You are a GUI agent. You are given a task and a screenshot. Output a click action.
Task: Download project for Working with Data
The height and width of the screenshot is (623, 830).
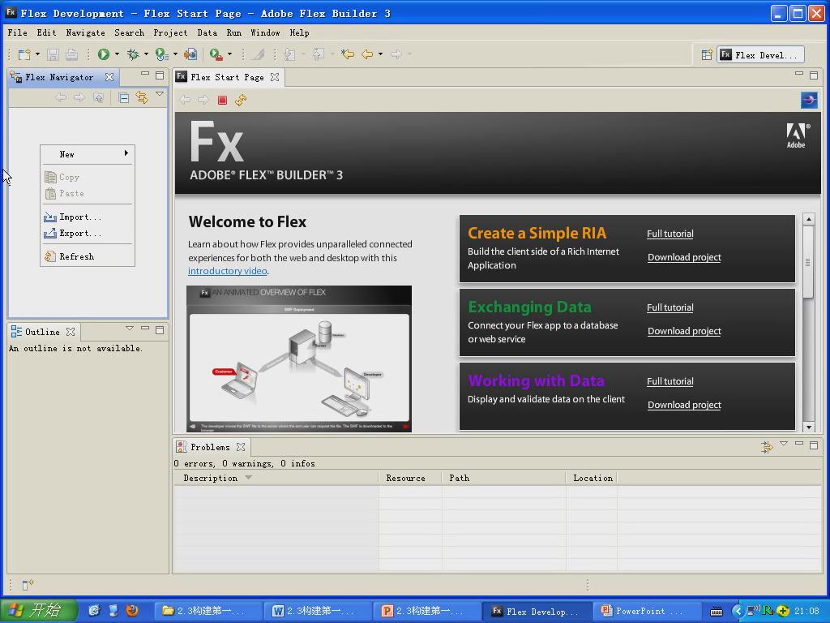click(684, 405)
